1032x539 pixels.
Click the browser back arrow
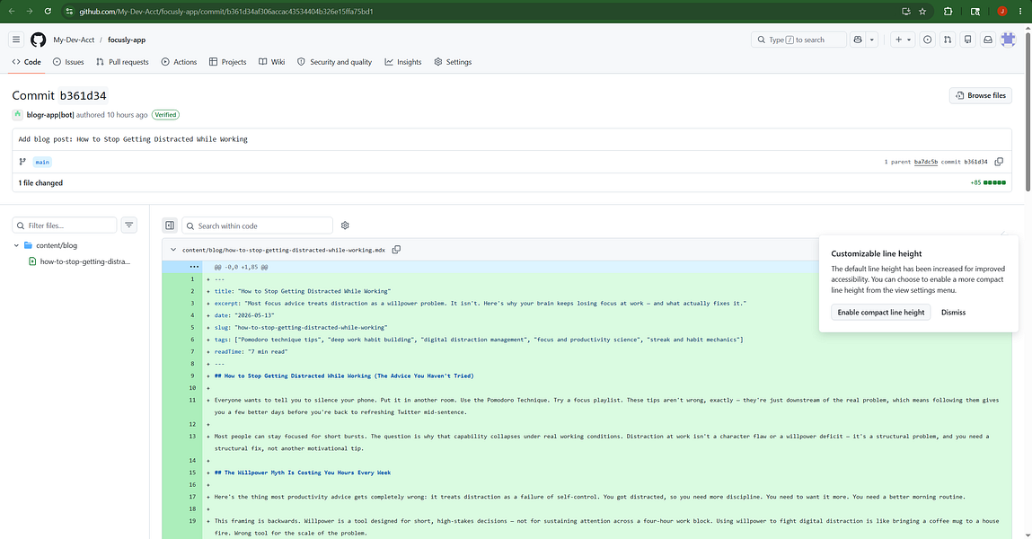(x=12, y=11)
